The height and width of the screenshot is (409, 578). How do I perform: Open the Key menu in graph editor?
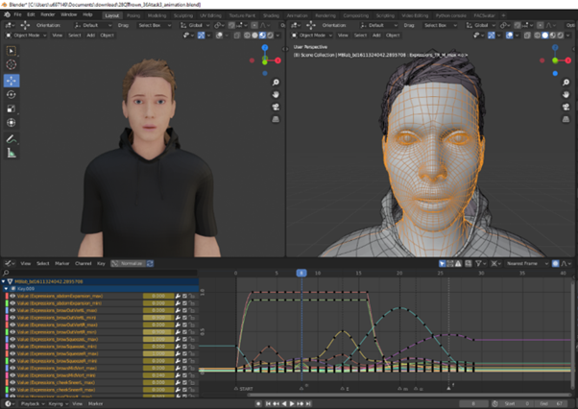[x=103, y=262]
